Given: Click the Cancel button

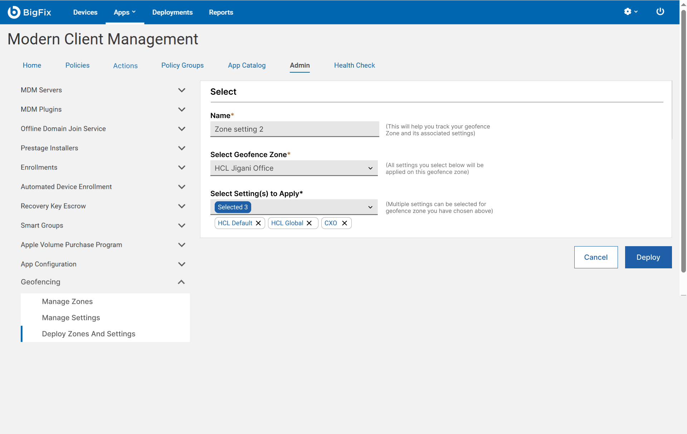Looking at the screenshot, I should click(596, 257).
